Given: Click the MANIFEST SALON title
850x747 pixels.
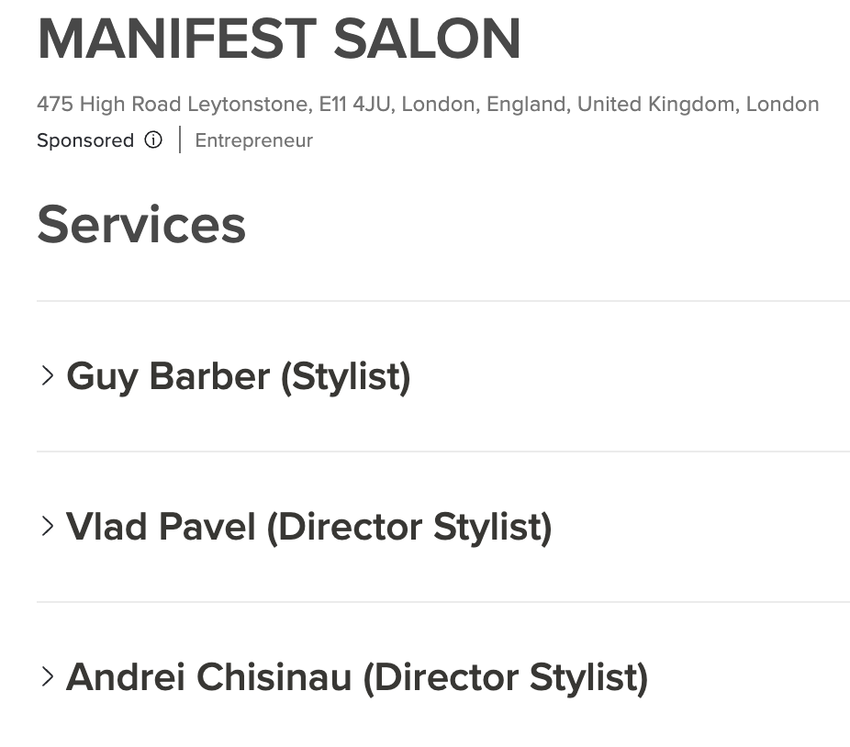Looking at the screenshot, I should coord(279,39).
